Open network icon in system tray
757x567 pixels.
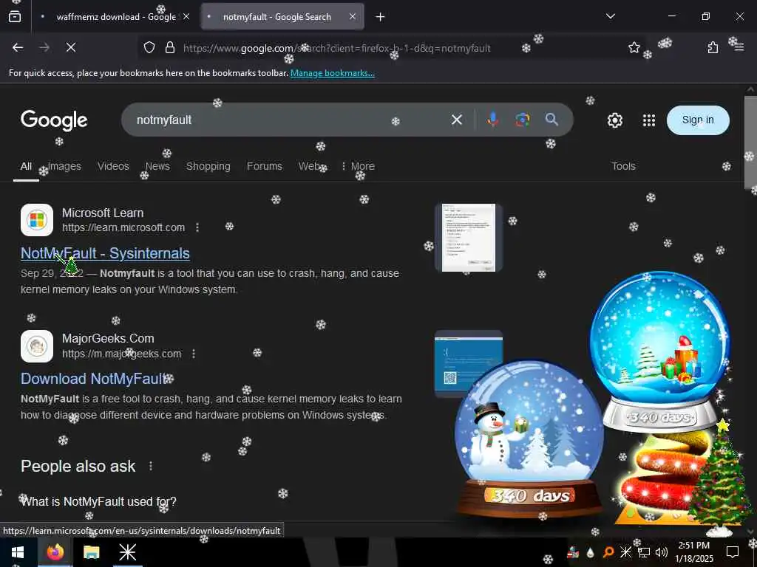(644, 552)
